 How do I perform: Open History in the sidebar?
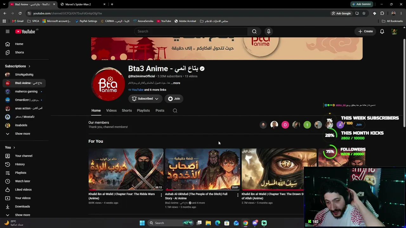point(20,164)
